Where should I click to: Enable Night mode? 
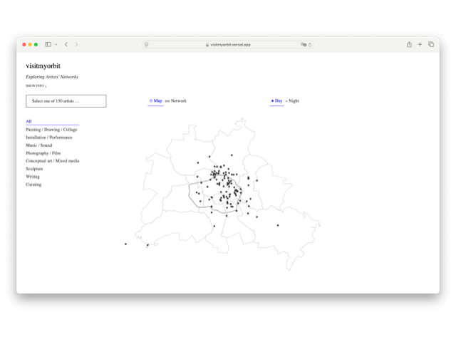(x=292, y=101)
